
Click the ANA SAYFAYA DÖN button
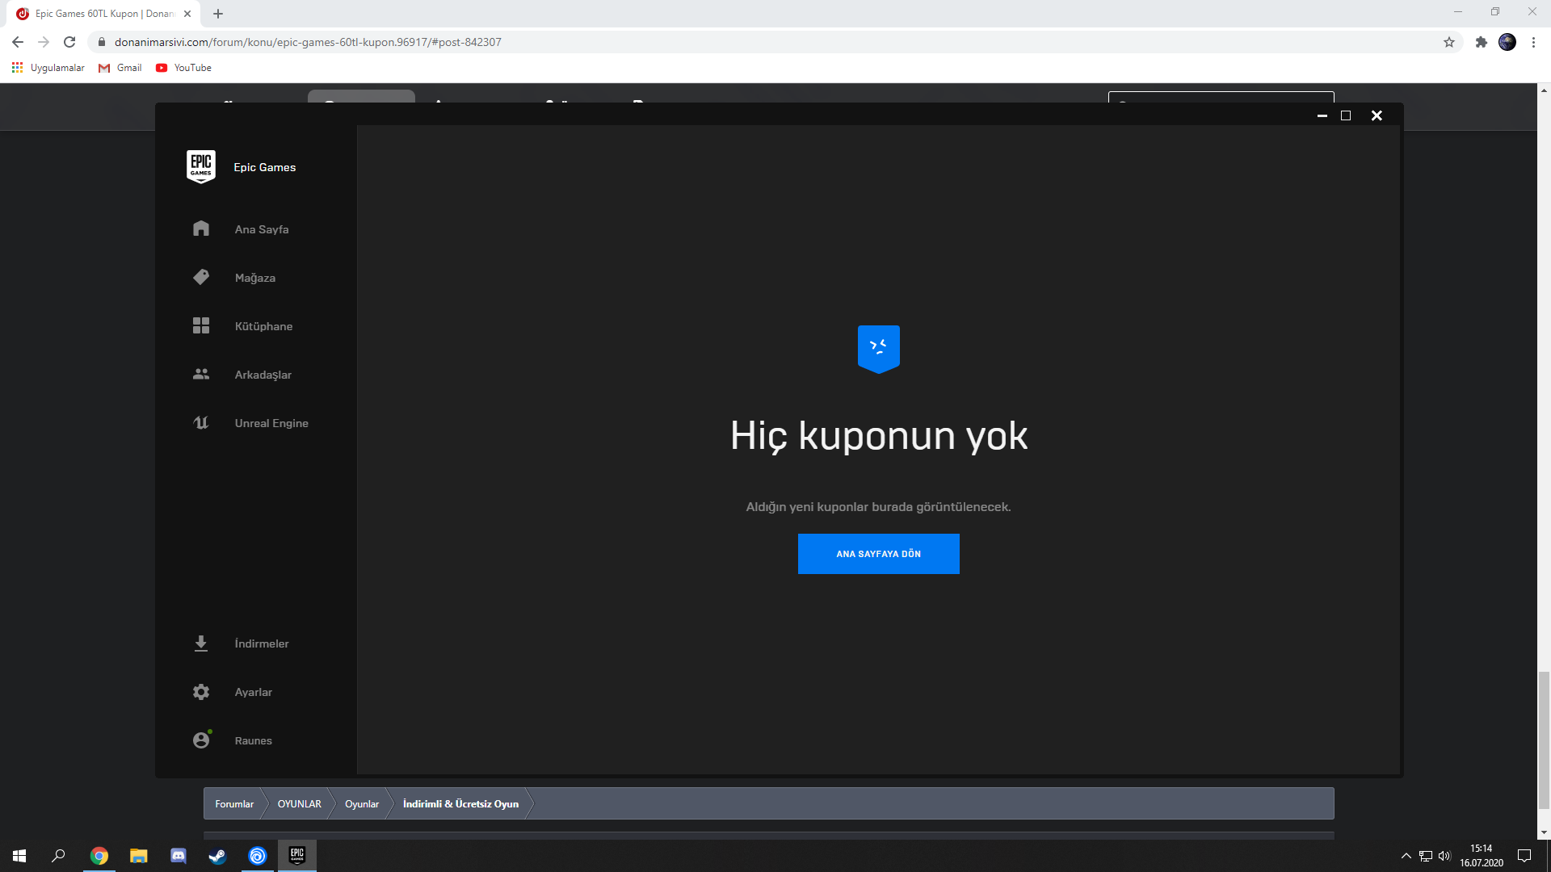pos(879,554)
